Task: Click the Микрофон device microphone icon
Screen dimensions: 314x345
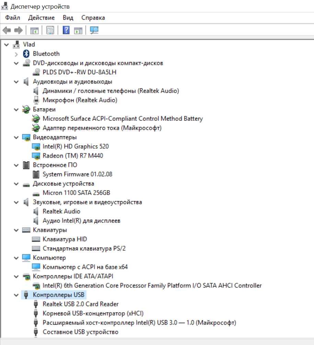Action: [x=36, y=100]
